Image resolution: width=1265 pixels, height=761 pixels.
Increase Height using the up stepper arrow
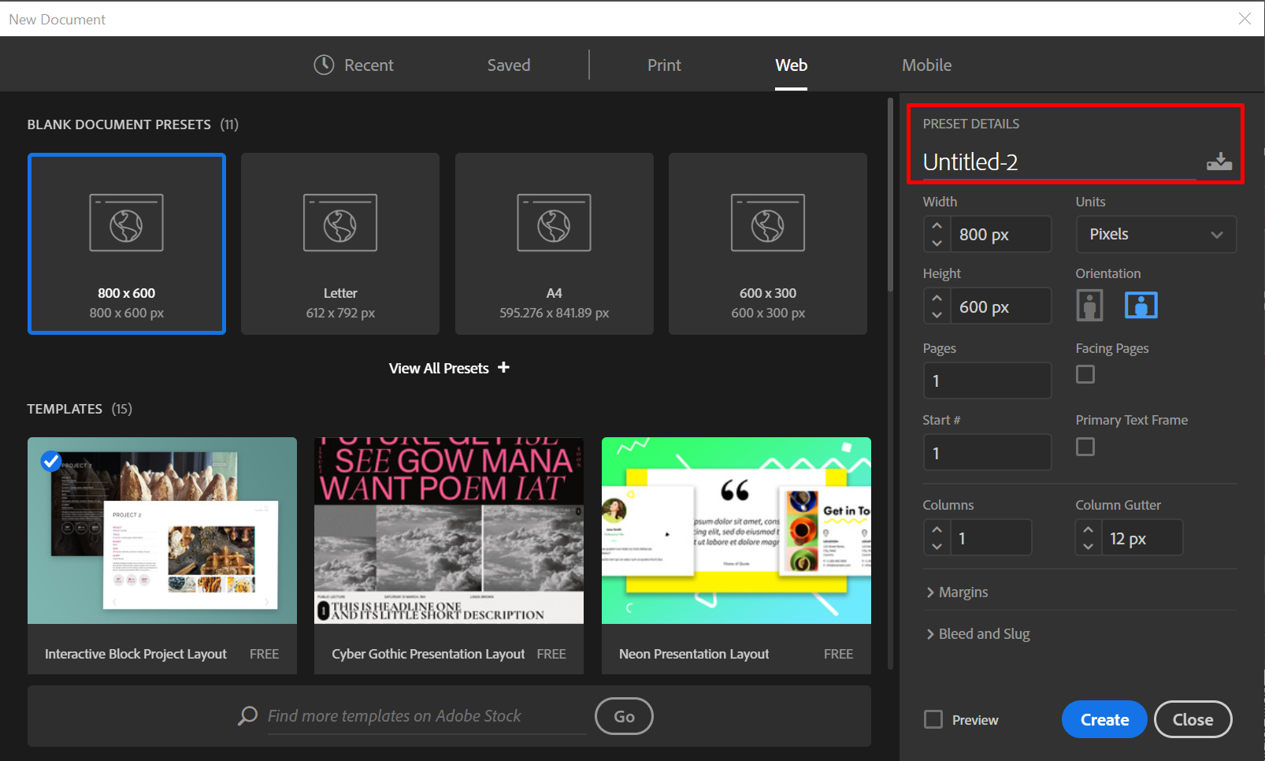937,298
